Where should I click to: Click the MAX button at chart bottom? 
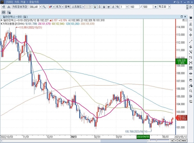pyautogui.click(x=184, y=141)
